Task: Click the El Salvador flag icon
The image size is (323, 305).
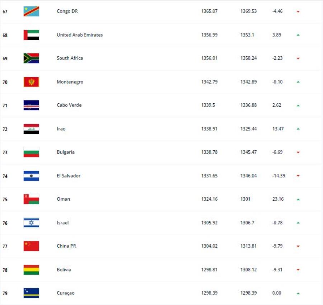Action: click(x=31, y=176)
